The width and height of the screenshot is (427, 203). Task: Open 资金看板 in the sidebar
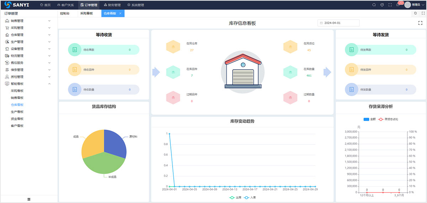coord(17,119)
